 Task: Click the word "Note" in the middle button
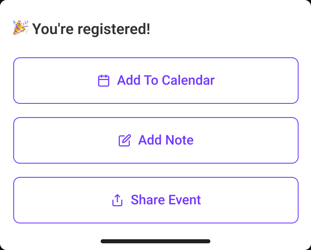(180, 140)
